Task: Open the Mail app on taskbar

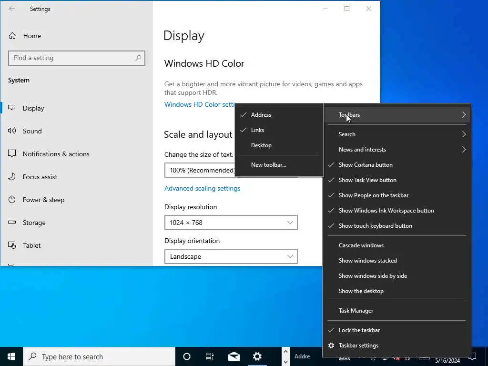Action: point(234,356)
